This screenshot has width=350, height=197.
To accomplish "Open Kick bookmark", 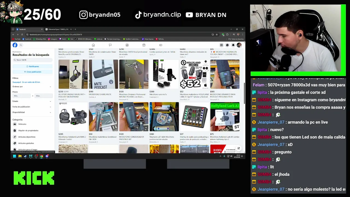I will [71, 39].
